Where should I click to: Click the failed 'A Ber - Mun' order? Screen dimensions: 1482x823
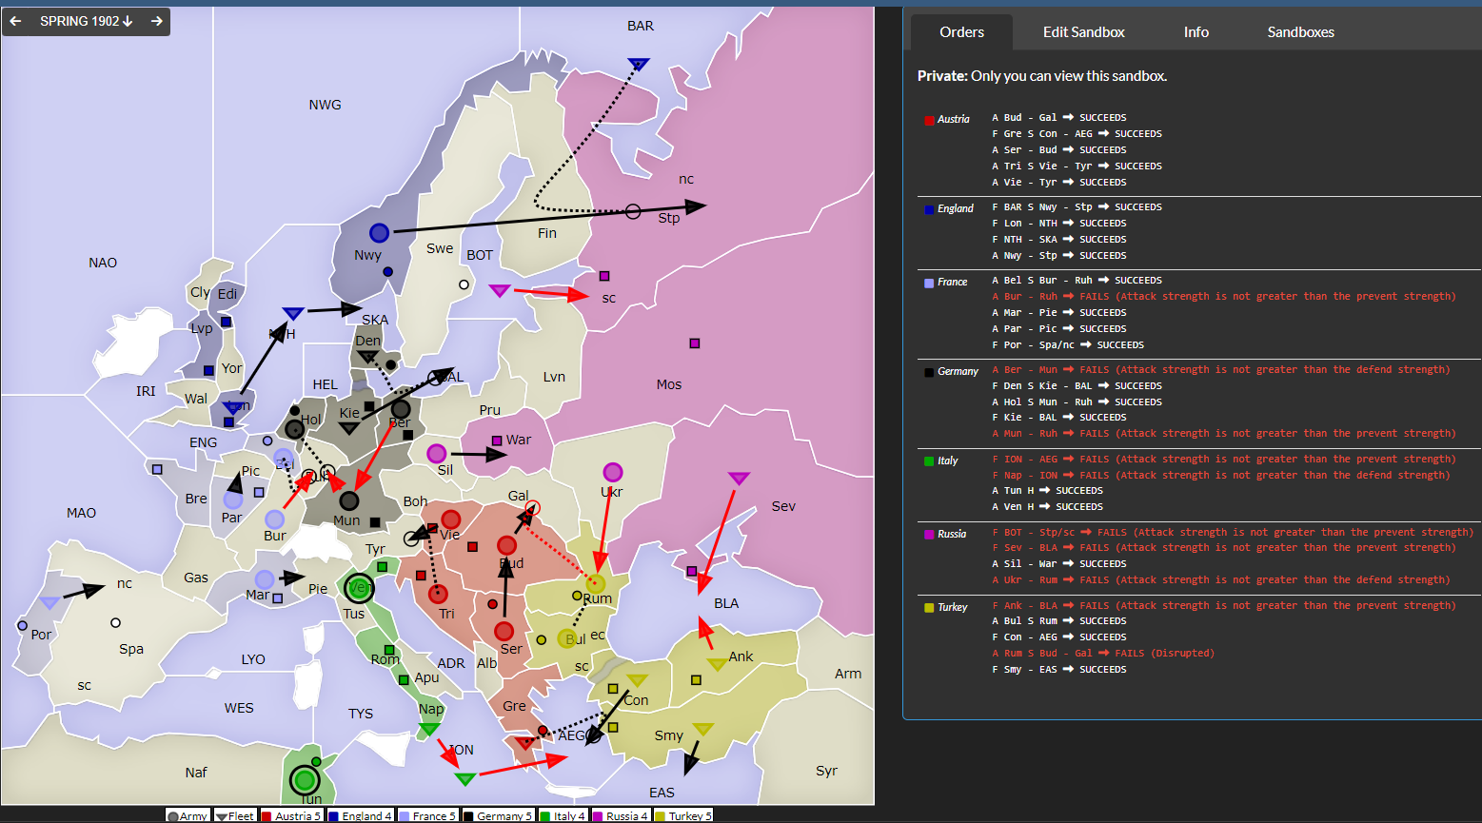(1223, 370)
